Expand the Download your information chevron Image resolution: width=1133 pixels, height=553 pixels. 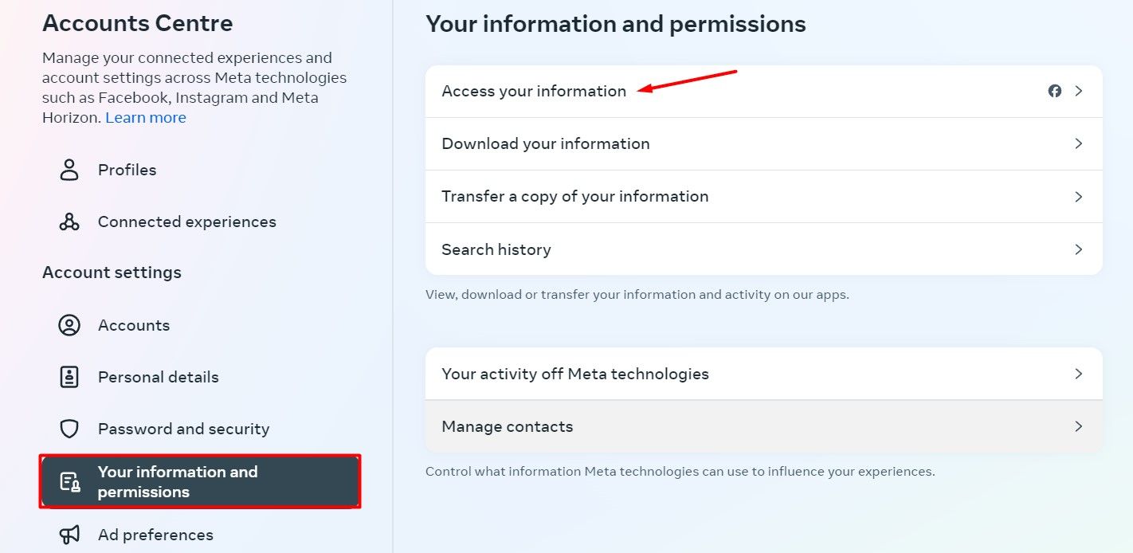pos(1079,143)
